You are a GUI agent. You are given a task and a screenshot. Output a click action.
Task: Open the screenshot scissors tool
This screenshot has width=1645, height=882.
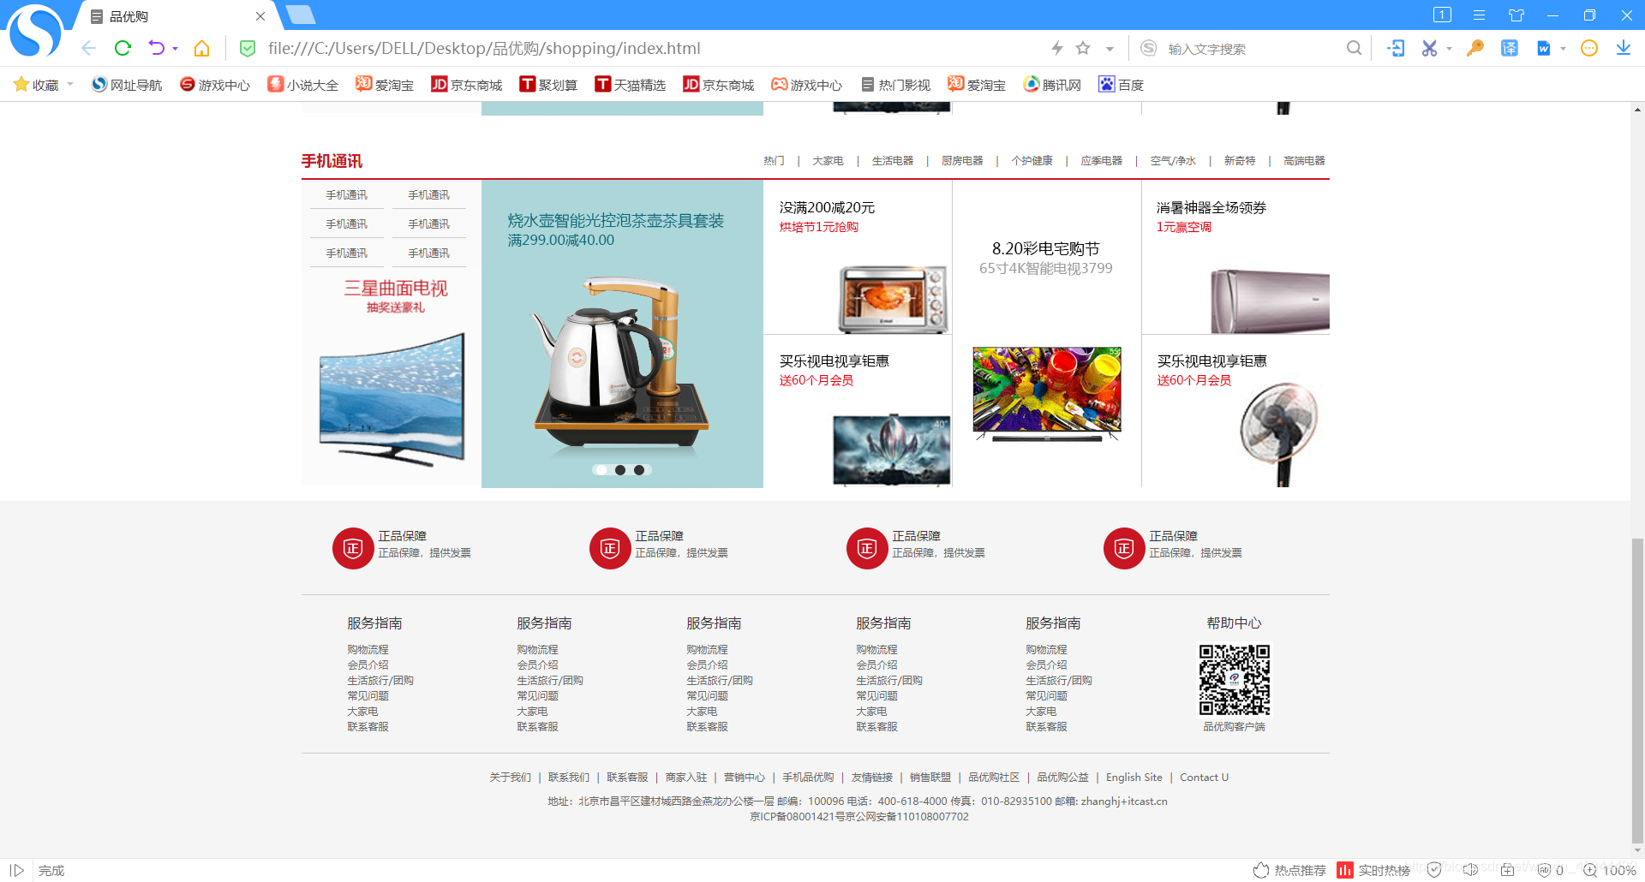(x=1429, y=49)
